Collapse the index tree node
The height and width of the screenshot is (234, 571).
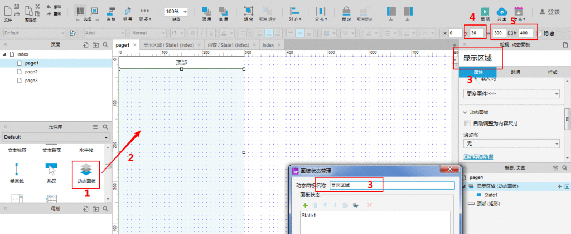[x=4, y=54]
